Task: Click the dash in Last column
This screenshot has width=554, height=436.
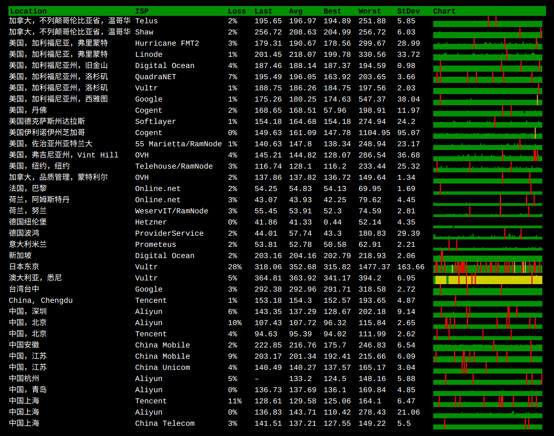Action: (257, 379)
